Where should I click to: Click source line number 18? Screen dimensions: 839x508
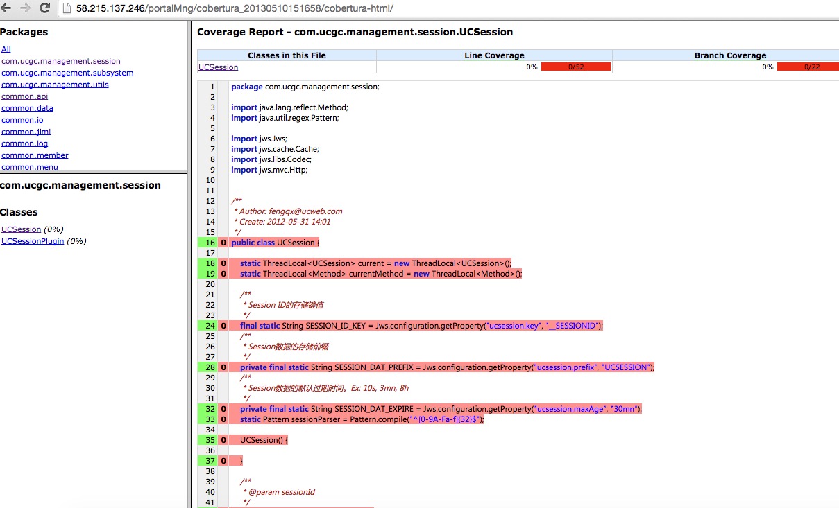click(210, 263)
